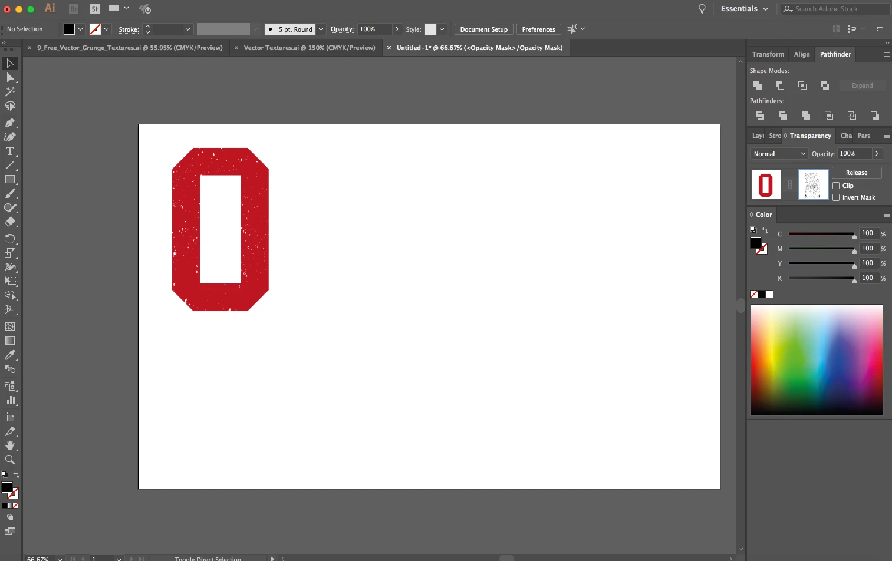Open the fill color dropdown arrow
The height and width of the screenshot is (561, 892).
point(81,29)
